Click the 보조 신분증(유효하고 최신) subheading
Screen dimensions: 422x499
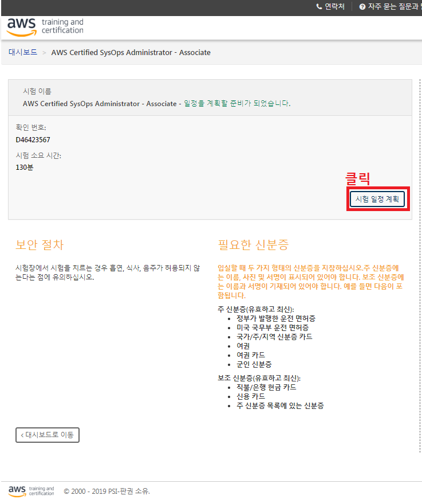point(259,378)
